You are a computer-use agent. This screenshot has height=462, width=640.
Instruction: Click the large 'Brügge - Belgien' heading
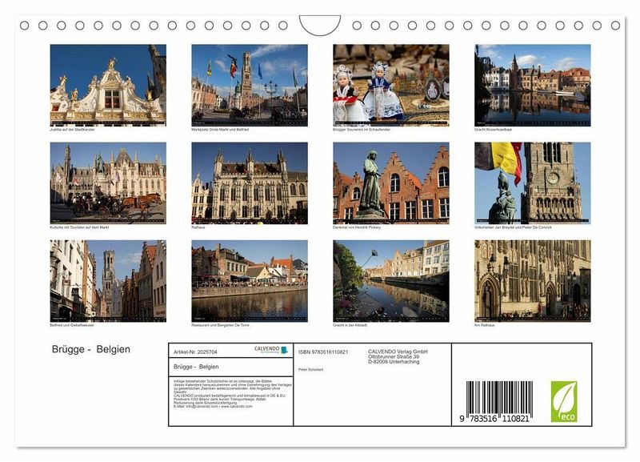(91, 349)
